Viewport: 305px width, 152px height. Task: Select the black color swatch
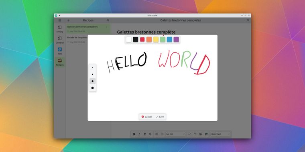pos(136,39)
